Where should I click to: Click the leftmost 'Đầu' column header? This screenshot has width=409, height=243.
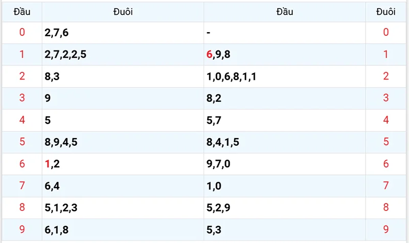click(x=21, y=12)
